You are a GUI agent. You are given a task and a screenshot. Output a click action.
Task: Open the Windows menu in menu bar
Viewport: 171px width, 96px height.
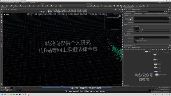(x=13, y=2)
